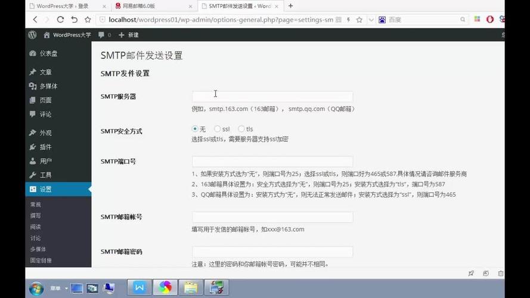Viewport: 530px width, 298px height.
Task: Open a new tab with the plus button
Action: [x=290, y=6]
